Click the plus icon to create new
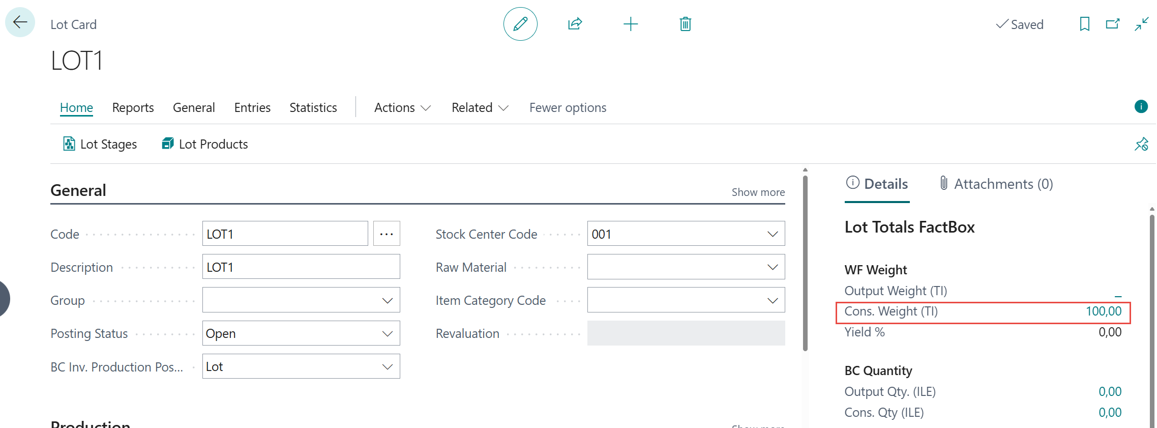 630,24
